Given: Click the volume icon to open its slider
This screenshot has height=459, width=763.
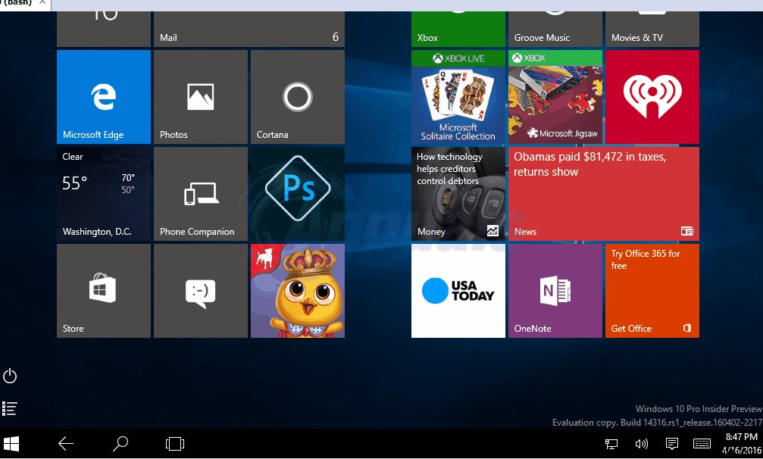Looking at the screenshot, I should (641, 443).
